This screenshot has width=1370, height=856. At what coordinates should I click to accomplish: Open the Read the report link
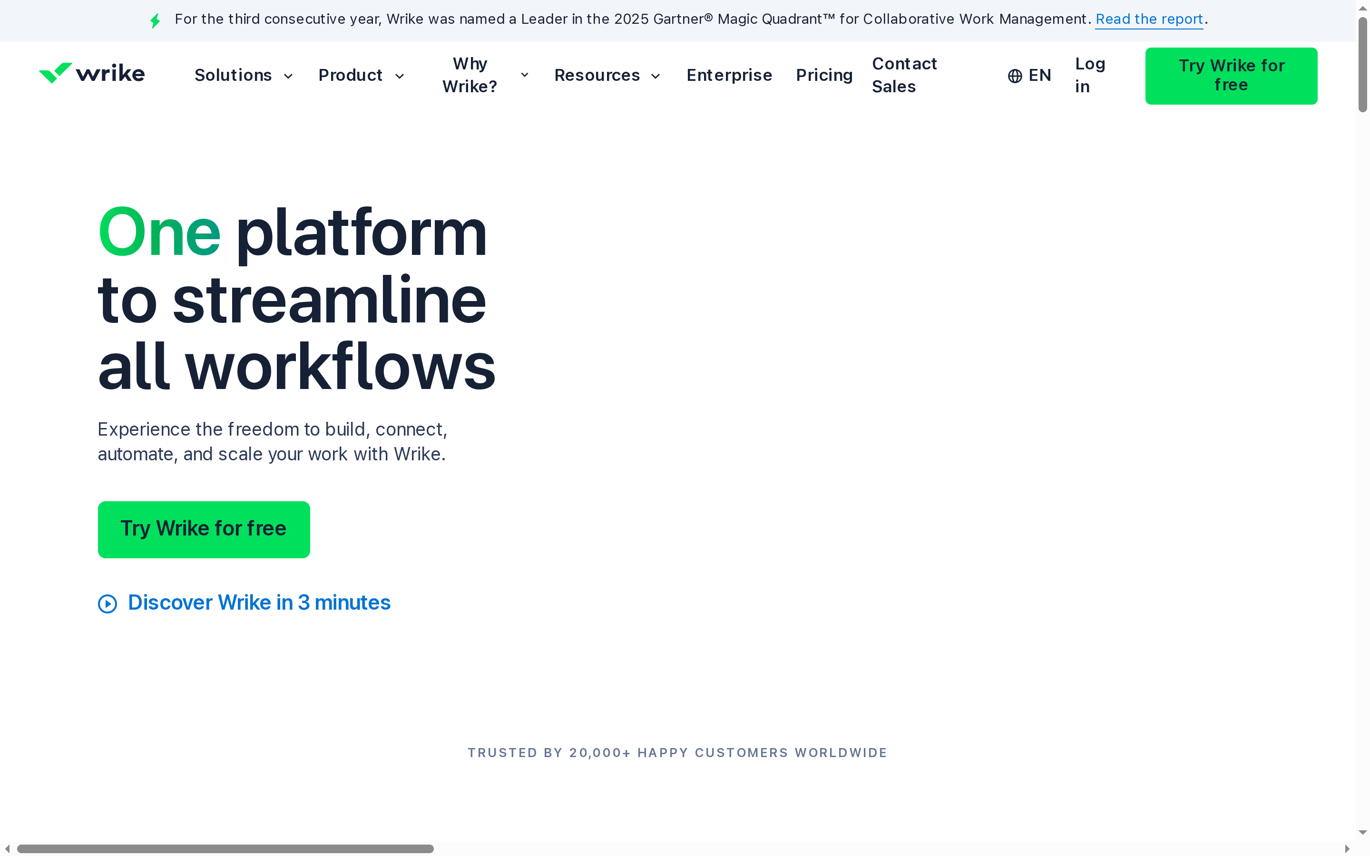tap(1149, 19)
